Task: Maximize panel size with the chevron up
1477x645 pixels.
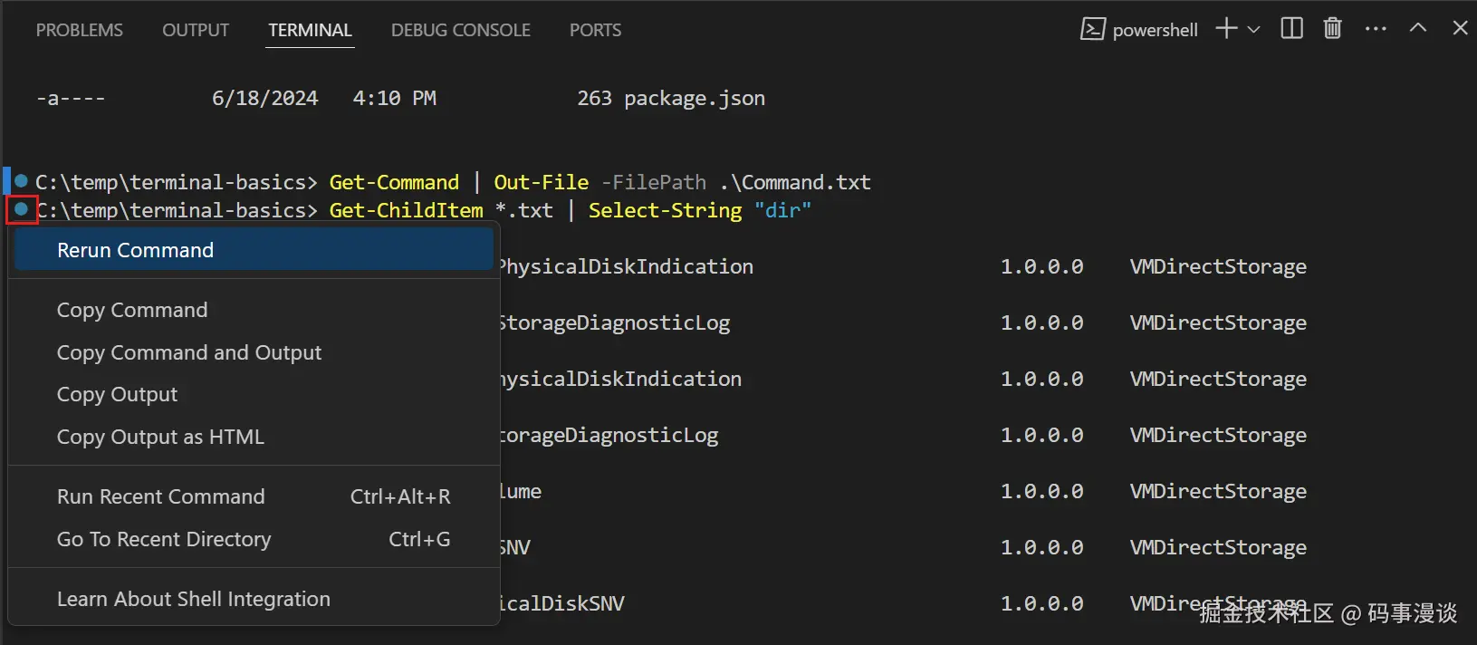Action: click(1418, 29)
